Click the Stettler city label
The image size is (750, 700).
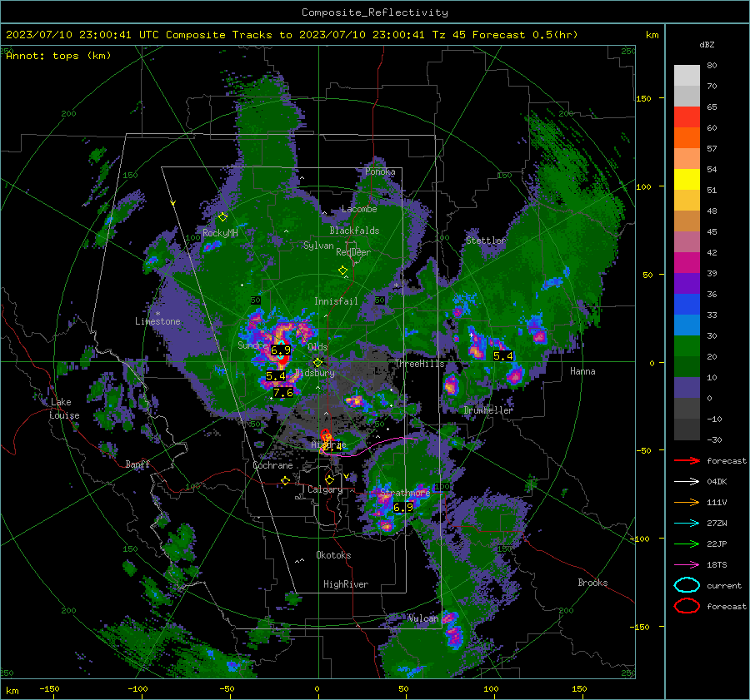pyautogui.click(x=486, y=241)
